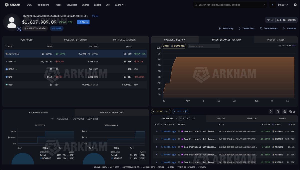The width and height of the screenshot is (300, 170).
Task: Copy the wallet address
Action: coord(93,16)
